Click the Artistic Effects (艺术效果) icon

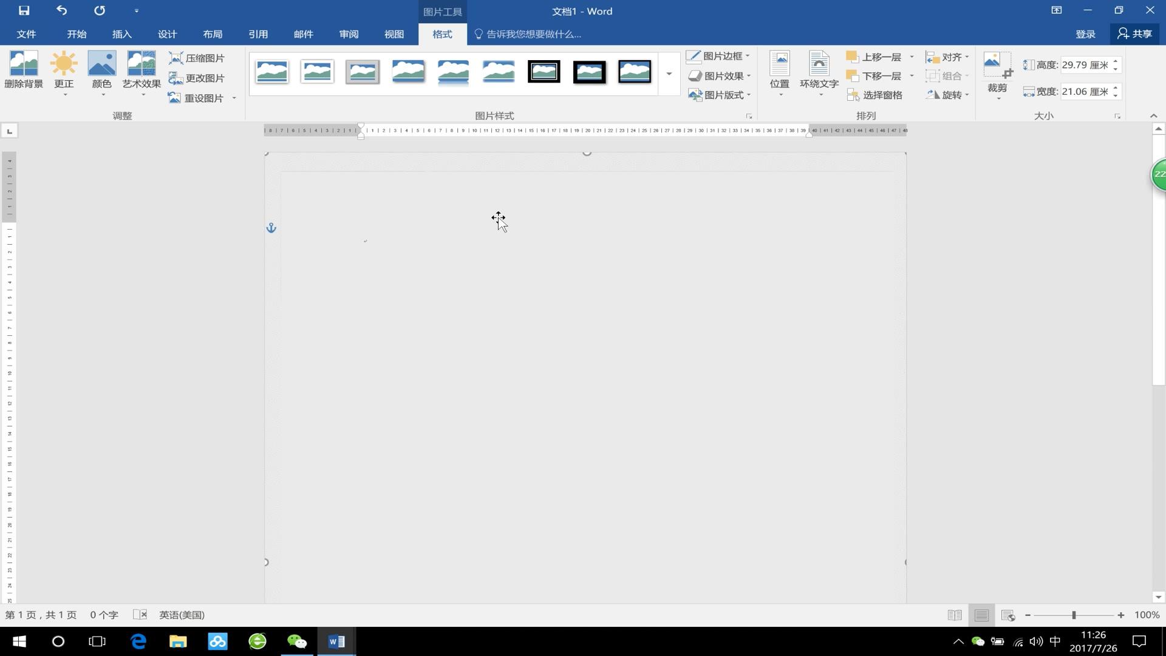[x=141, y=64]
